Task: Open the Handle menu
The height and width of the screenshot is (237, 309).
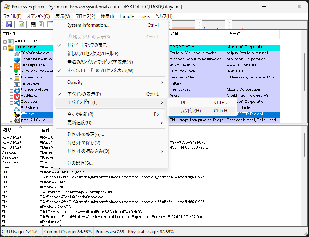Action: [127, 16]
